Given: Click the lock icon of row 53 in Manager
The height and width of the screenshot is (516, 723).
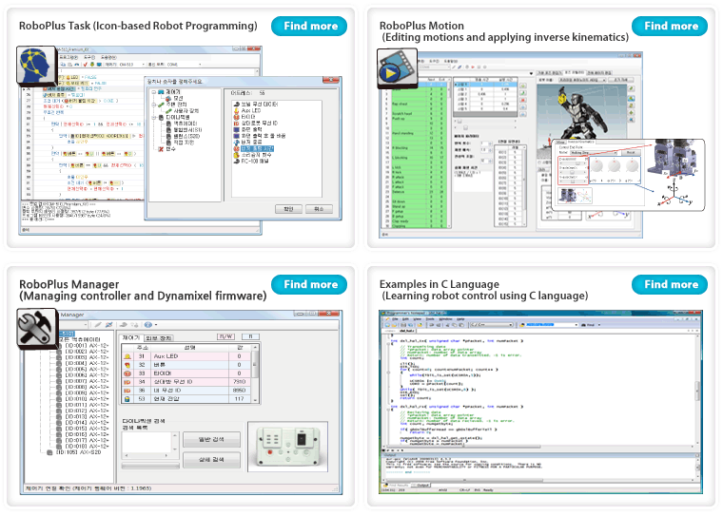Looking at the screenshot, I should point(127,399).
